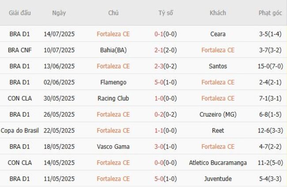287x187 pixels.
Task: Click the Reet team name
Action: pos(218,130)
